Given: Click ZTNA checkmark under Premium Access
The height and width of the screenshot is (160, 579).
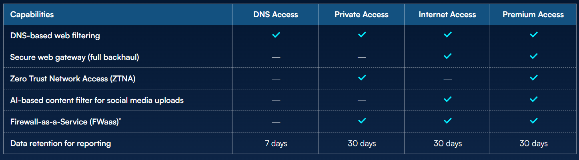Looking at the screenshot, I should 533,78.
